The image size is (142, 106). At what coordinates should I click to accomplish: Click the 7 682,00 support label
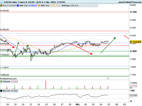(5, 75)
